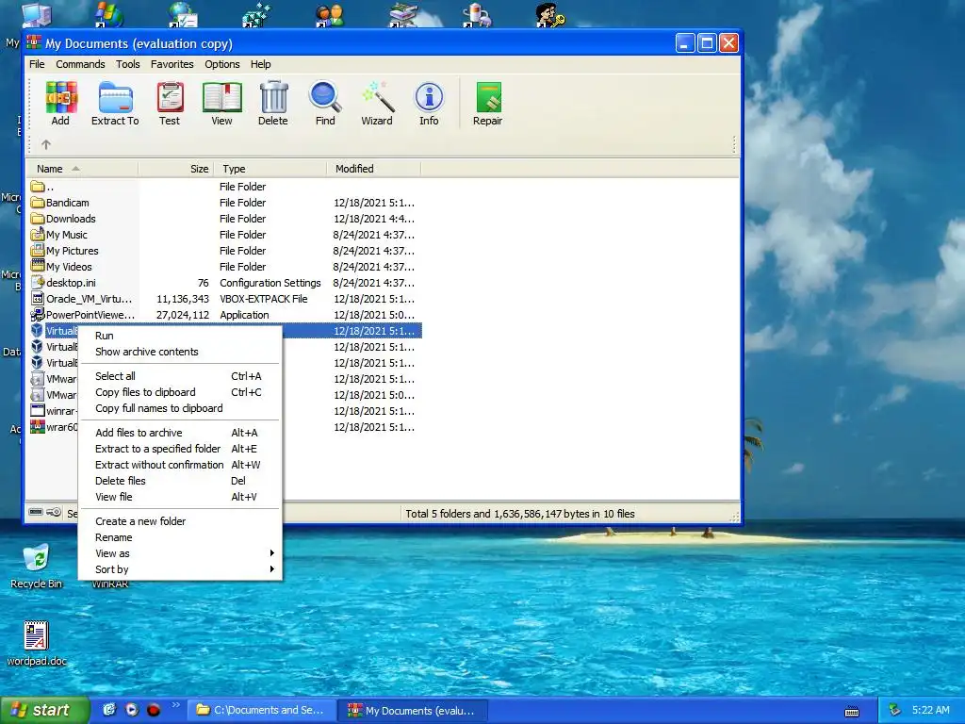Sort by Name column header
Image resolution: width=965 pixels, height=724 pixels.
tap(83, 169)
